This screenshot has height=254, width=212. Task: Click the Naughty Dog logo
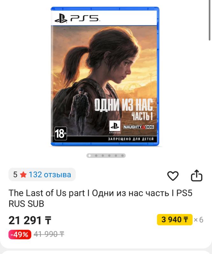coord(138,127)
